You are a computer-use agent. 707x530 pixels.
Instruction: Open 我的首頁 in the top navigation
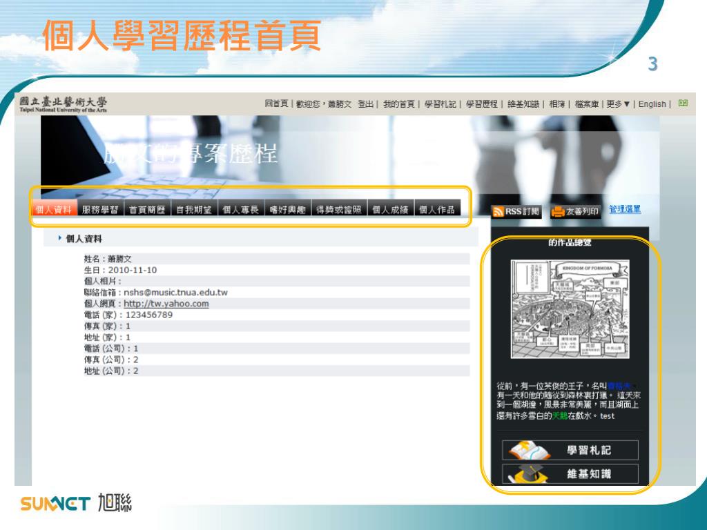(x=399, y=104)
